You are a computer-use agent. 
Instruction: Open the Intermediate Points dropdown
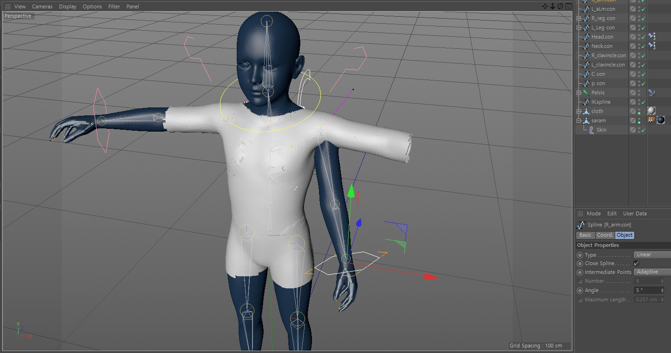(x=652, y=272)
